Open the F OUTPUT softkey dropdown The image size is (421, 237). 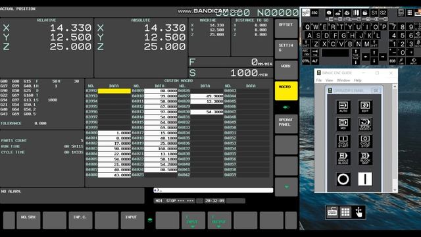point(219,221)
